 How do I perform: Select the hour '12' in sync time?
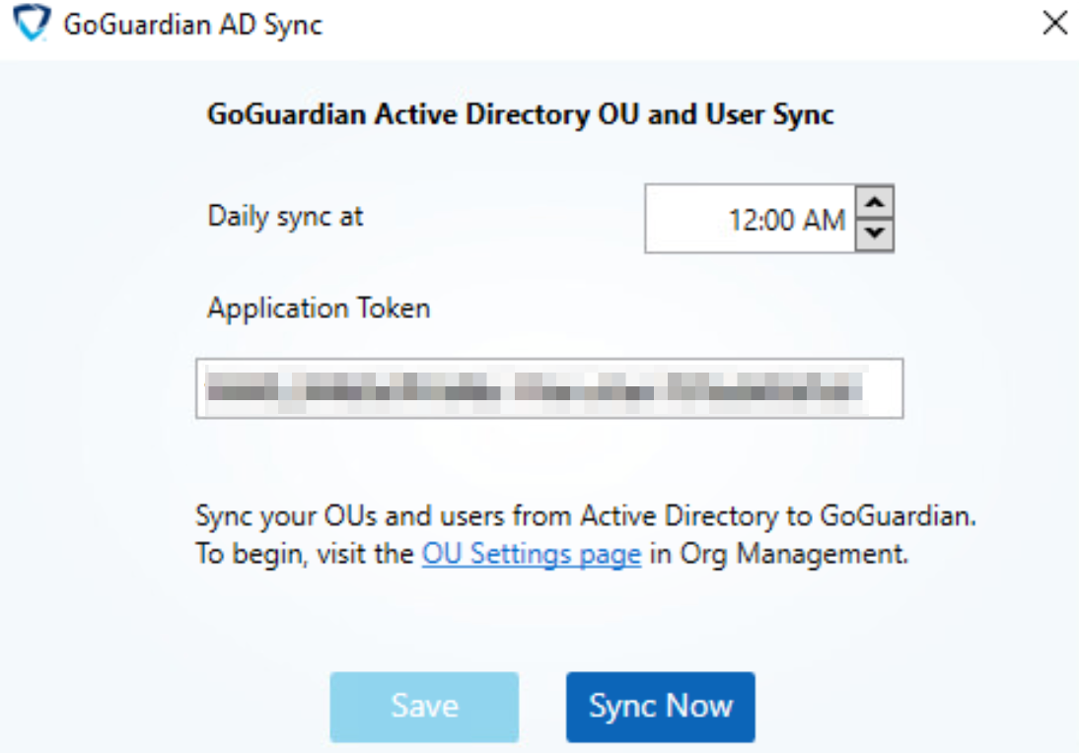(741, 221)
